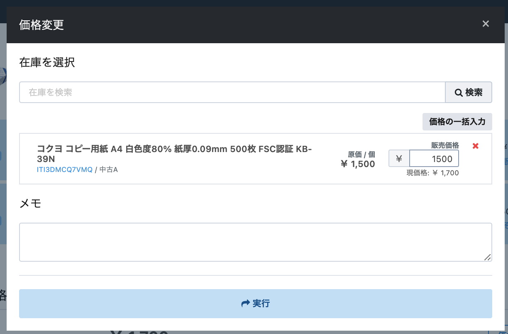
Task: Click the 販売価格 label
Action: pos(445,145)
